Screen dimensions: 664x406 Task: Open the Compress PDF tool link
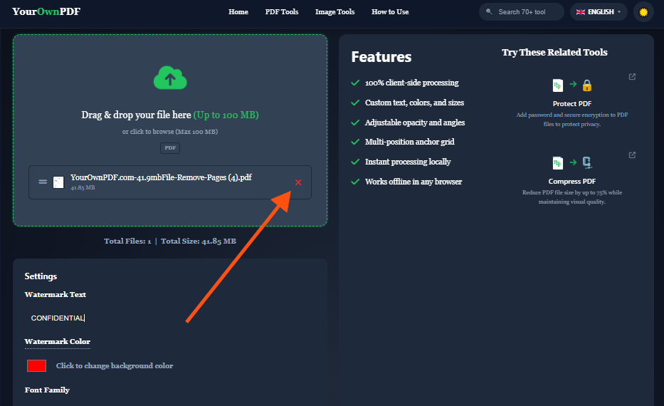point(571,182)
